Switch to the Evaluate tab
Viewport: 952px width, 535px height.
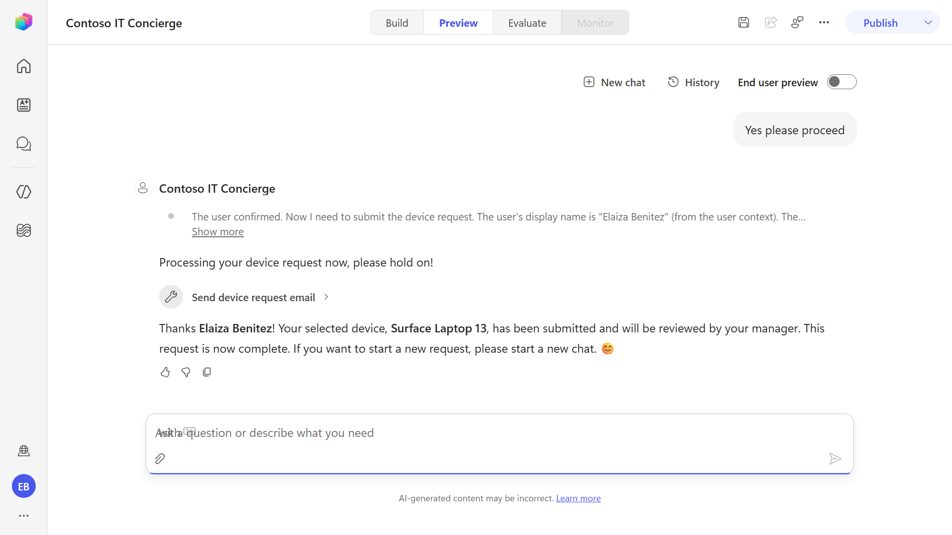click(x=527, y=23)
